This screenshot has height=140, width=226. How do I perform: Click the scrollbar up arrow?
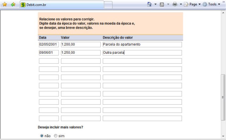tap(223, 13)
